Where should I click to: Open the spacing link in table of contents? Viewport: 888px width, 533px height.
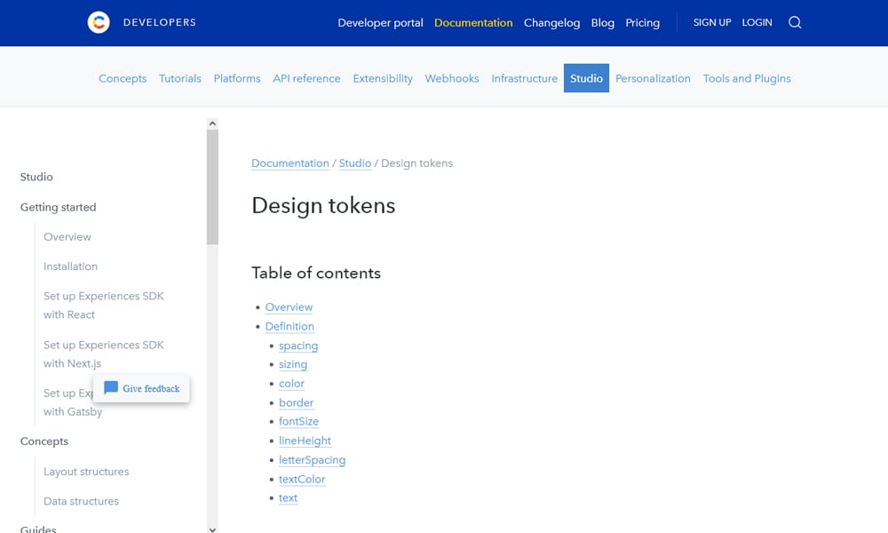[x=298, y=346]
